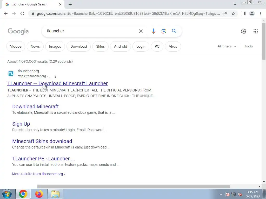Show hidden tray icons arrow
Screen dimensions: 266x199
coord(221,194)
